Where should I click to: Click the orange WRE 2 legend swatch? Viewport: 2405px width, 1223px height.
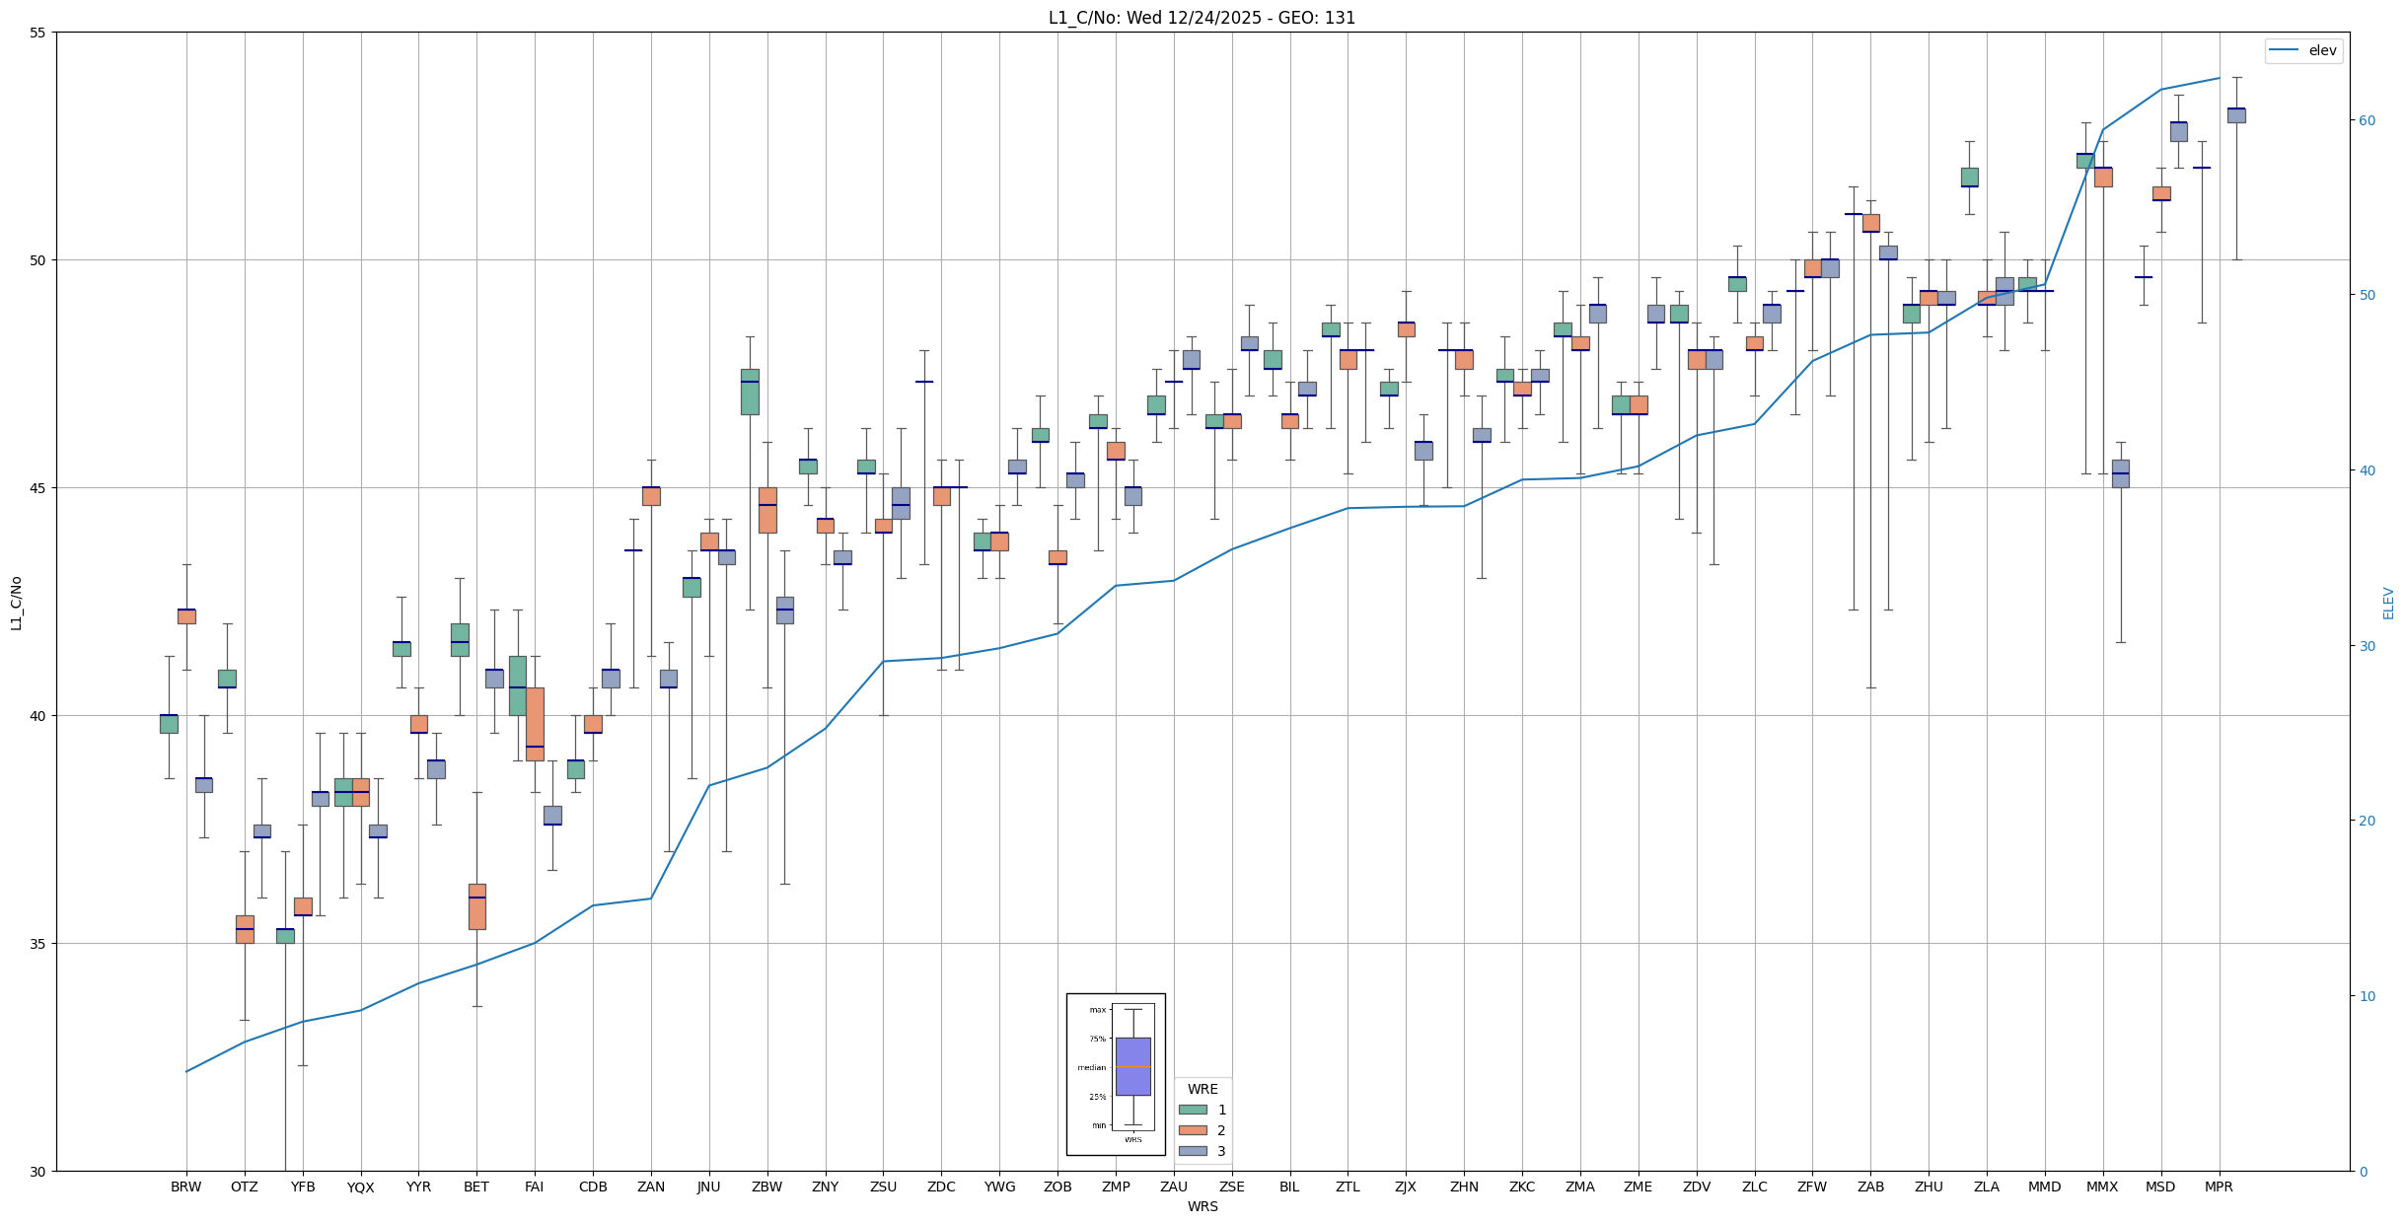(1192, 1130)
